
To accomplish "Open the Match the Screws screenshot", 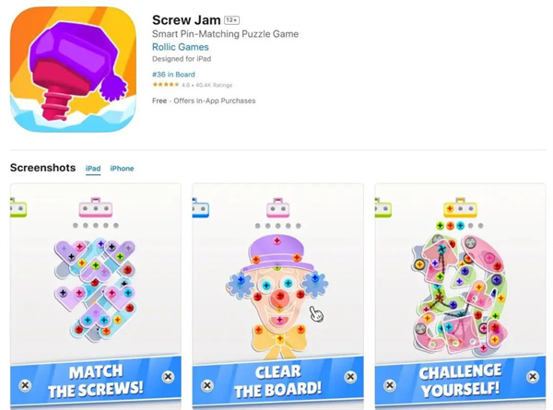I will [x=96, y=296].
